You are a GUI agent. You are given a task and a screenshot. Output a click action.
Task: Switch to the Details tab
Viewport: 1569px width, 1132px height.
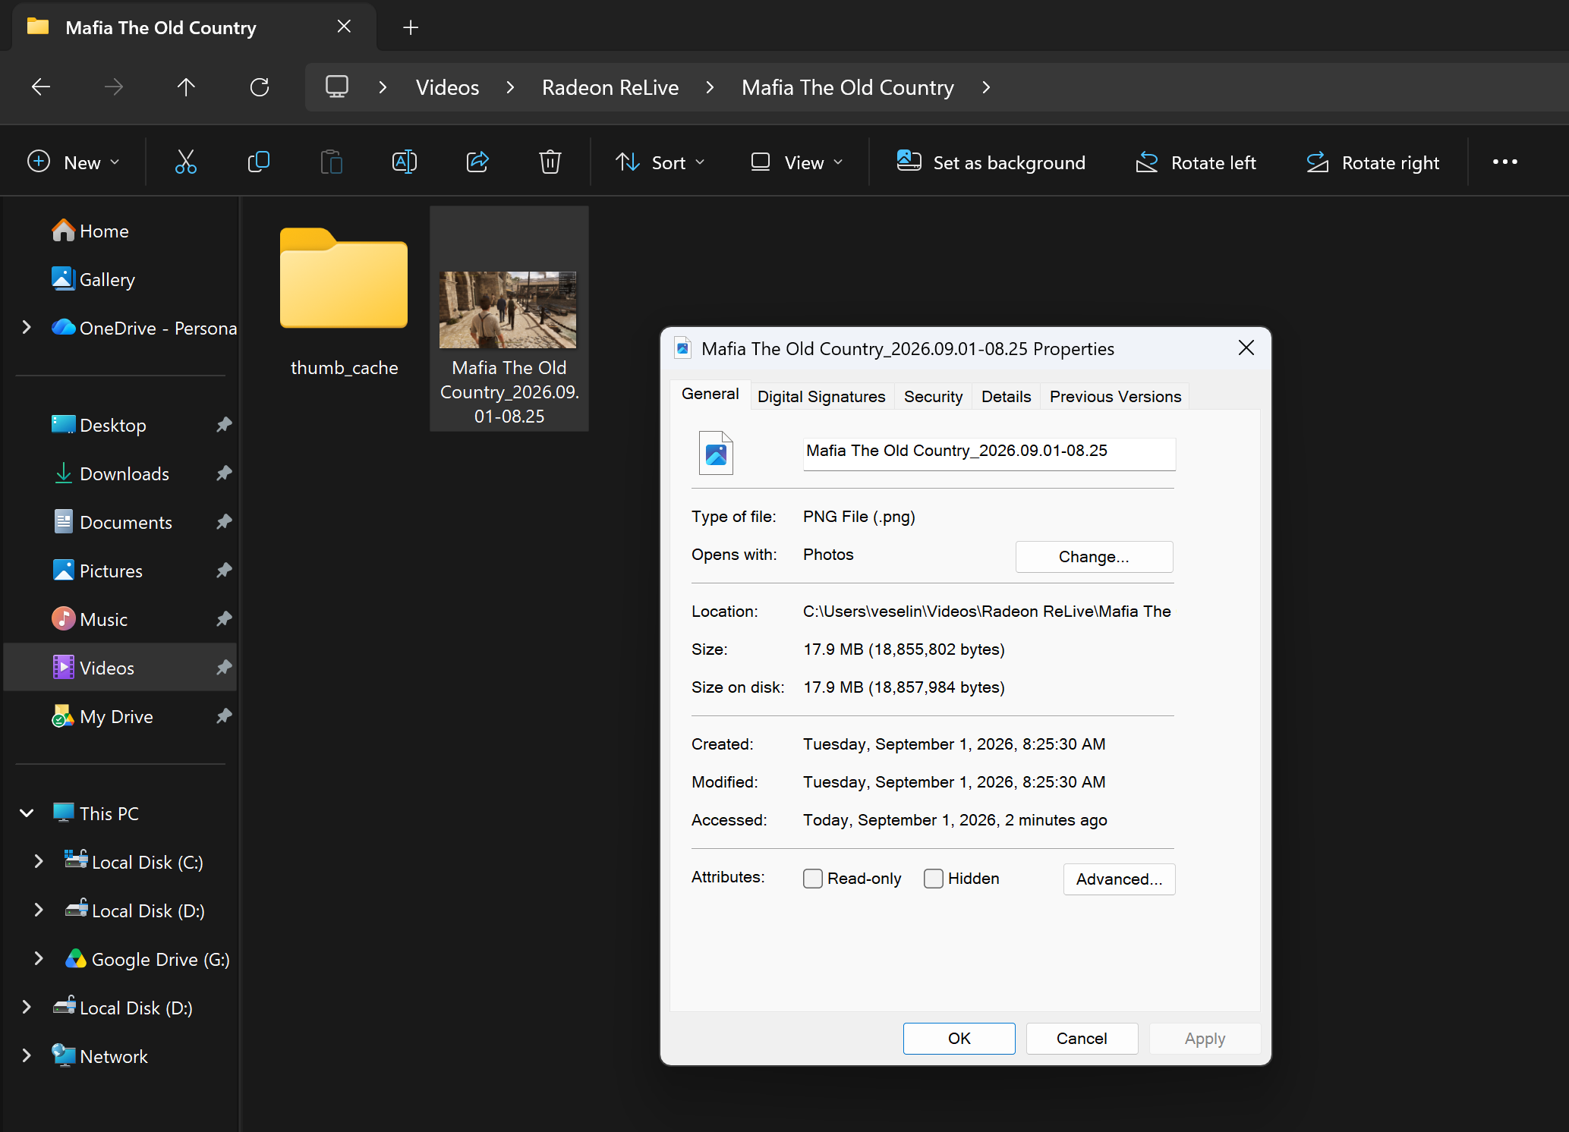coord(1007,397)
